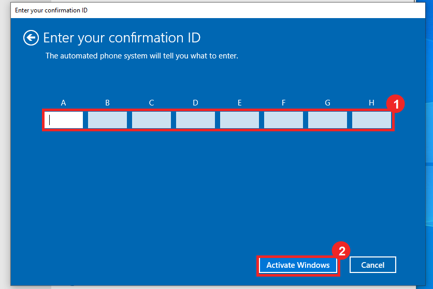Select the confirmation ID field B
This screenshot has height=289, width=433.
click(x=107, y=120)
